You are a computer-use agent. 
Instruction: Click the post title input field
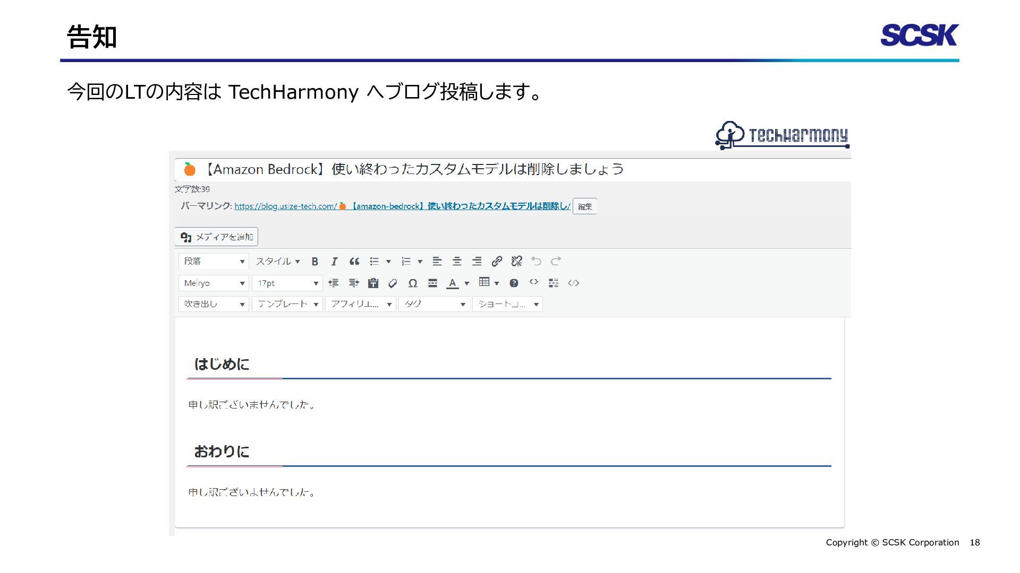(x=513, y=170)
